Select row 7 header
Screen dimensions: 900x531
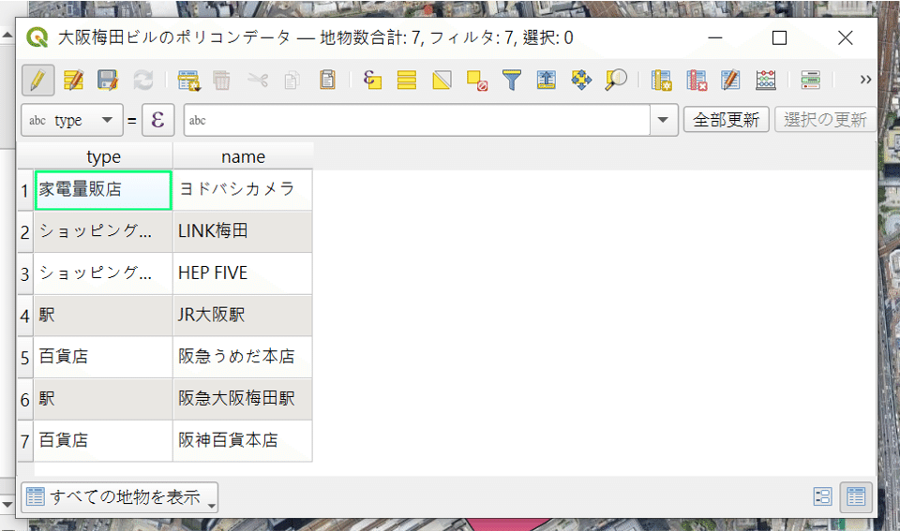click(x=25, y=441)
